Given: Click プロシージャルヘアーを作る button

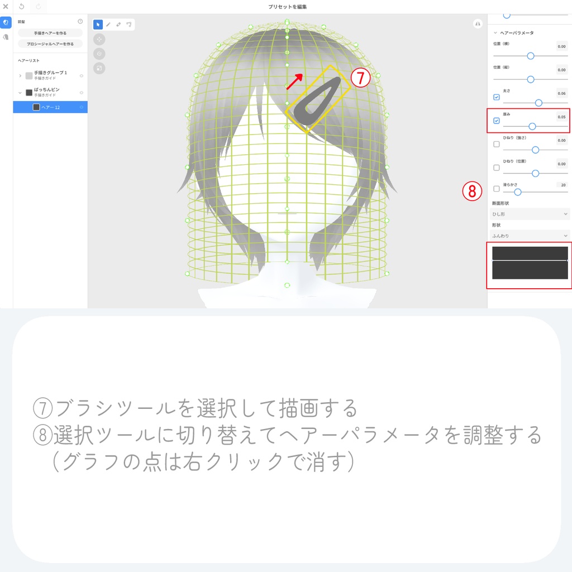Looking at the screenshot, I should (50, 44).
